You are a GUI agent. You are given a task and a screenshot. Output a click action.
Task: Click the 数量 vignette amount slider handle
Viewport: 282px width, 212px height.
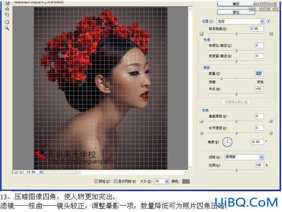pyautogui.click(x=222, y=78)
